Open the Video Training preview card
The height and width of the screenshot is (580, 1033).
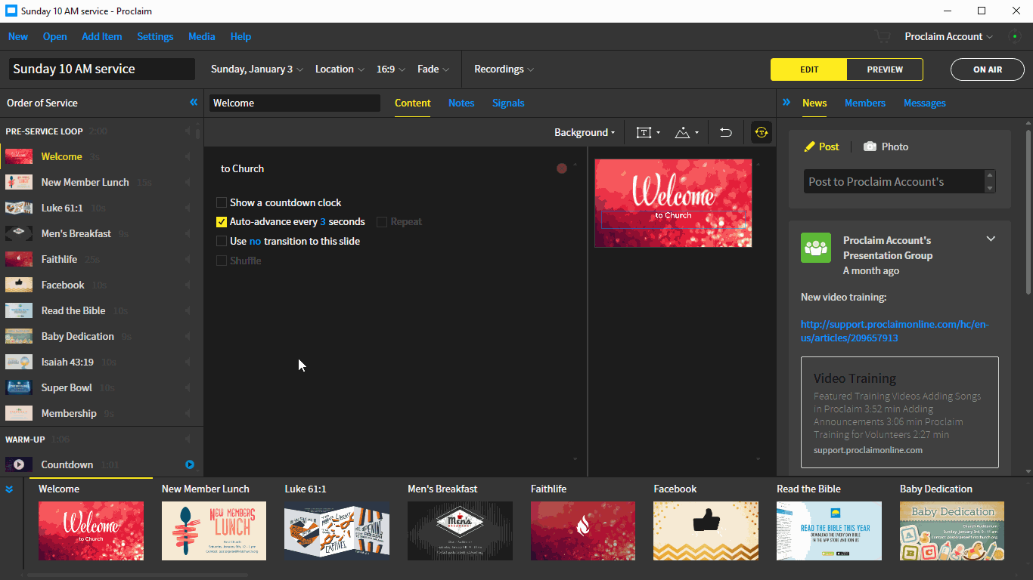point(900,412)
